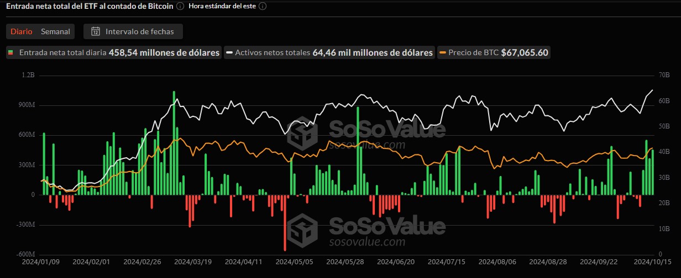Open Intervalo de fechas picker
Image resolution: width=681 pixels, height=278 pixels.
click(133, 31)
